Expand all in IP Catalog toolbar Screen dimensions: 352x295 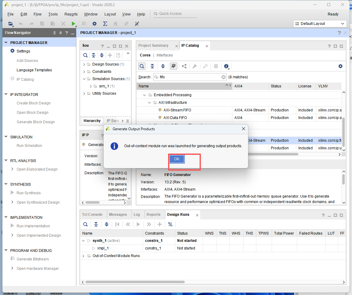coord(163,66)
